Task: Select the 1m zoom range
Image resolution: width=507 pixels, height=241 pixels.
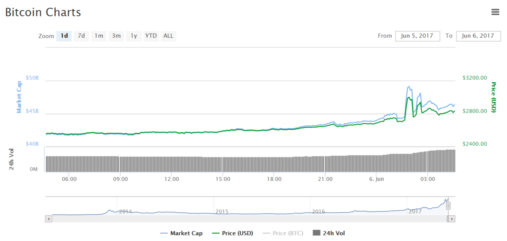Action: [99, 36]
